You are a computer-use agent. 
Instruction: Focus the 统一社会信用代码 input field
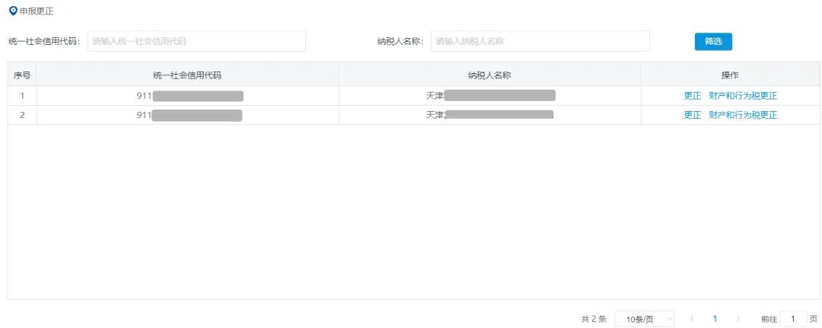pyautogui.click(x=196, y=41)
